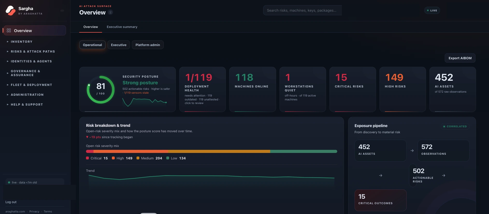Expand Risks & Attack Paths section
This screenshot has width=489, height=214.
35,51
